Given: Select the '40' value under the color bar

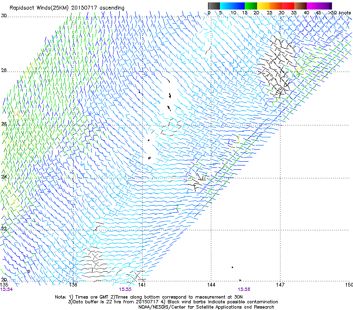Looking at the screenshot, I should [x=306, y=13].
